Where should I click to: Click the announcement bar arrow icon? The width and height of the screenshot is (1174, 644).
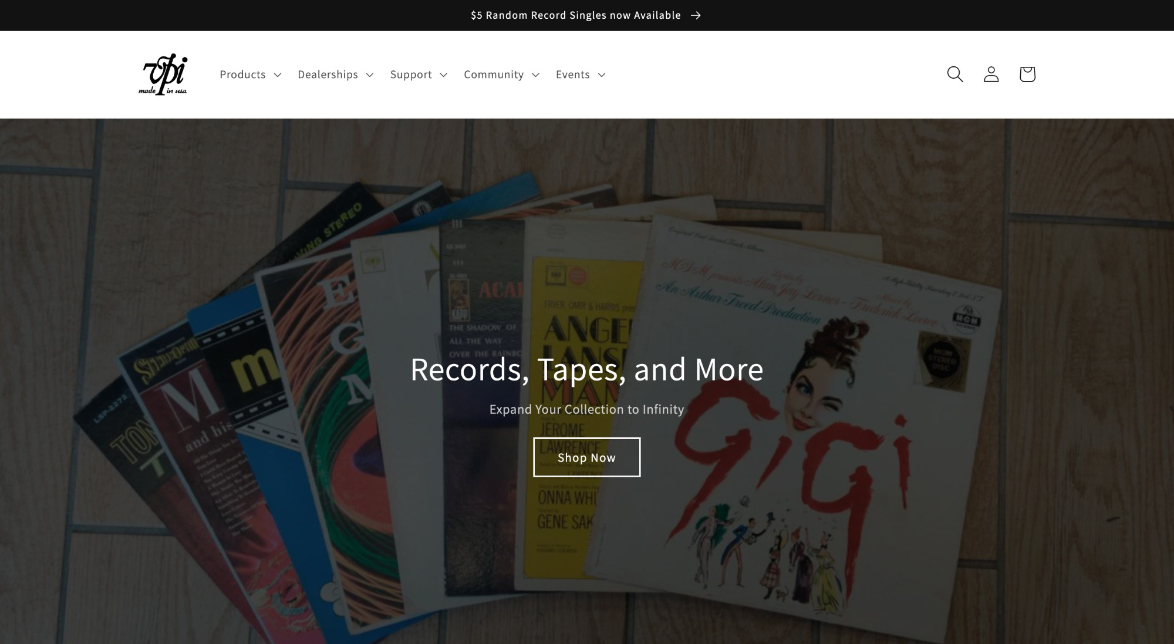(696, 15)
